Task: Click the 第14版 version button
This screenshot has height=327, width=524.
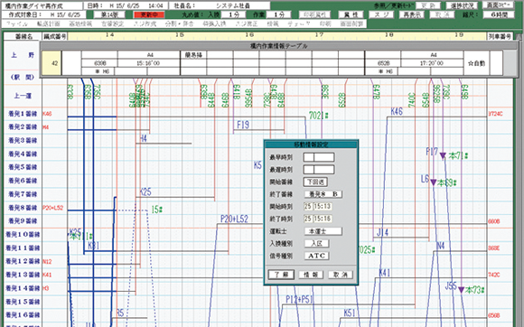Action: tap(109, 14)
